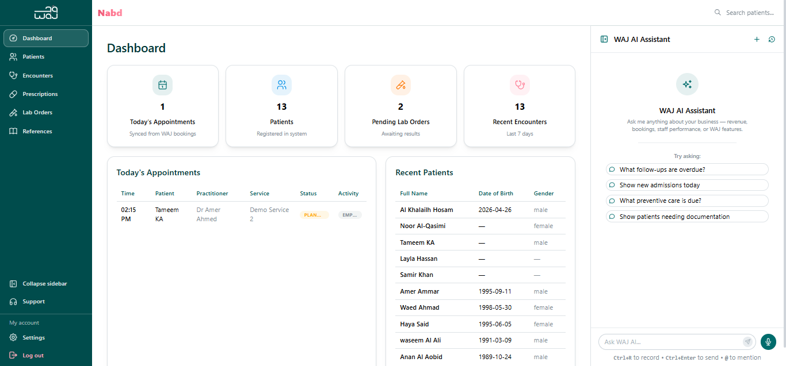The image size is (786, 366).
Task: Start new chat with plus icon
Action: 757,39
